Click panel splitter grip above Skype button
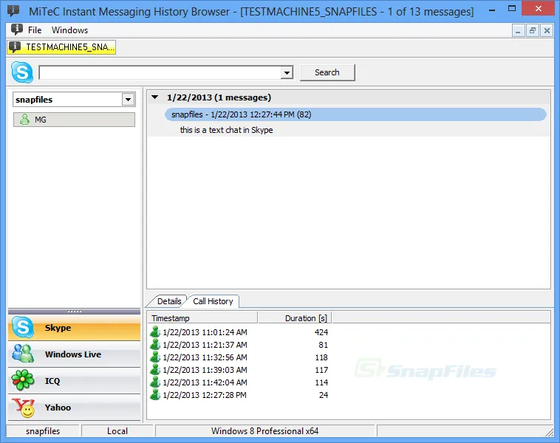This screenshot has height=443, width=560. click(x=75, y=312)
